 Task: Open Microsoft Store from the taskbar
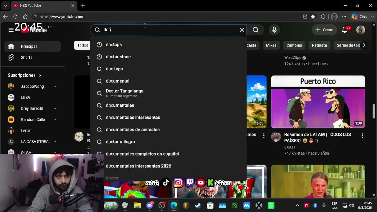[x=210, y=206]
